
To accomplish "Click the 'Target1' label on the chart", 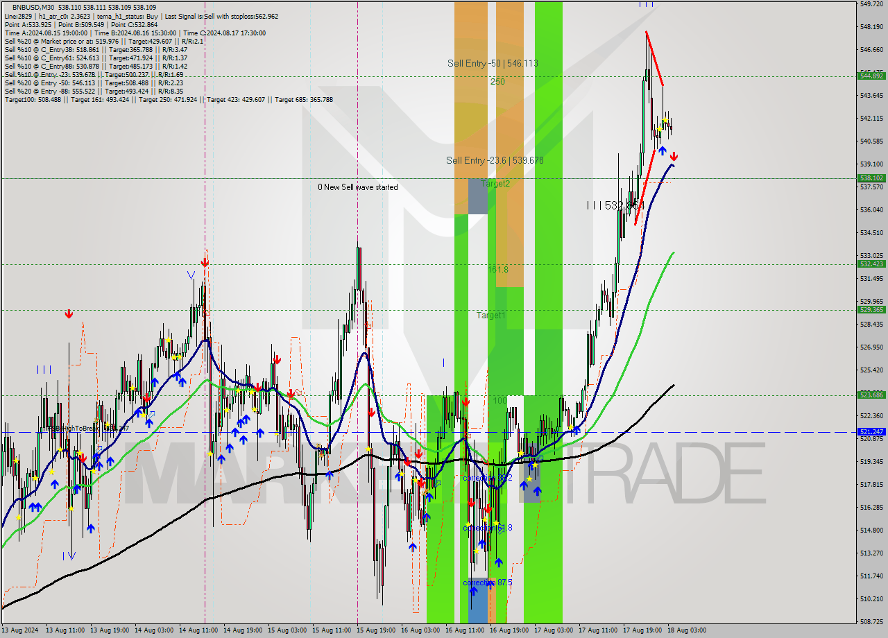I will coord(490,315).
